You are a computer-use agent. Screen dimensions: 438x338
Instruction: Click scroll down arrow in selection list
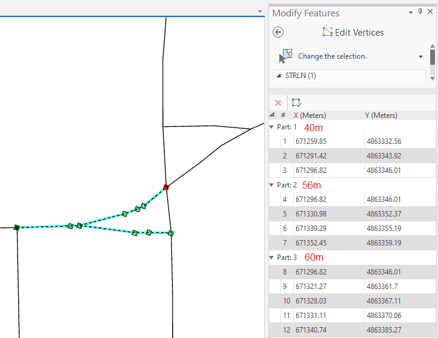pyautogui.click(x=432, y=79)
